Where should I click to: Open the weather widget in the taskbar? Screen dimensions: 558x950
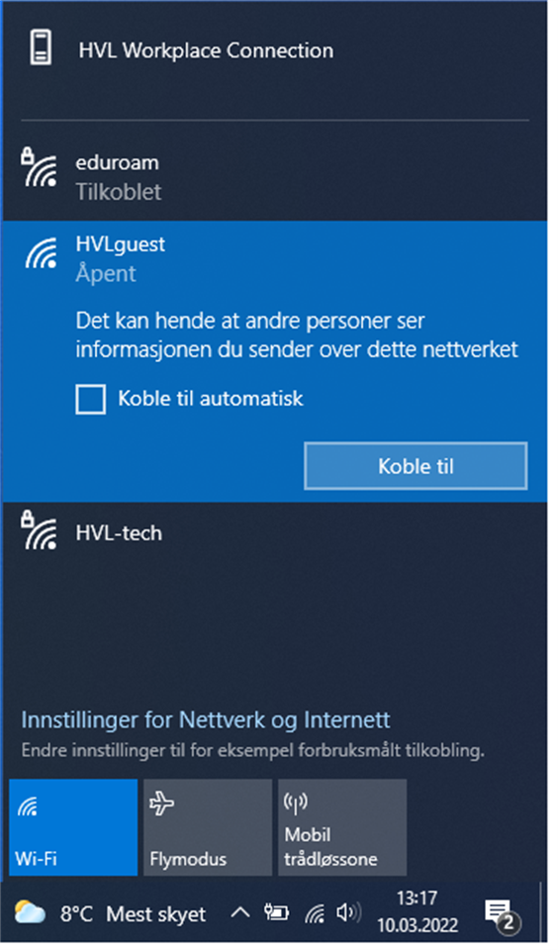pos(110,913)
